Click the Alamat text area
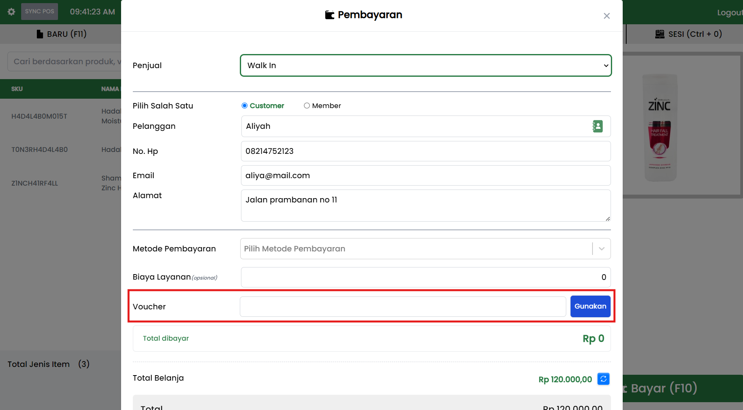The image size is (743, 410). [x=426, y=206]
